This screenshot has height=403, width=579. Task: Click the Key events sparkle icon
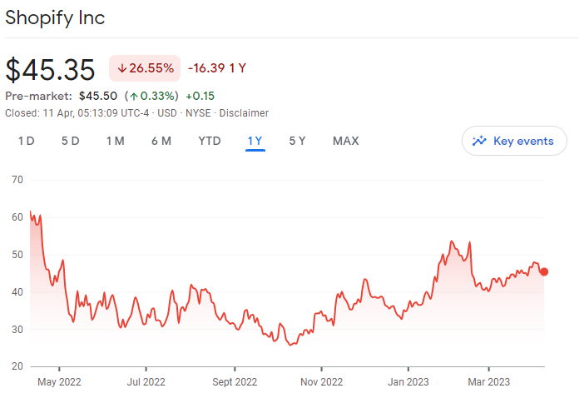pos(479,141)
